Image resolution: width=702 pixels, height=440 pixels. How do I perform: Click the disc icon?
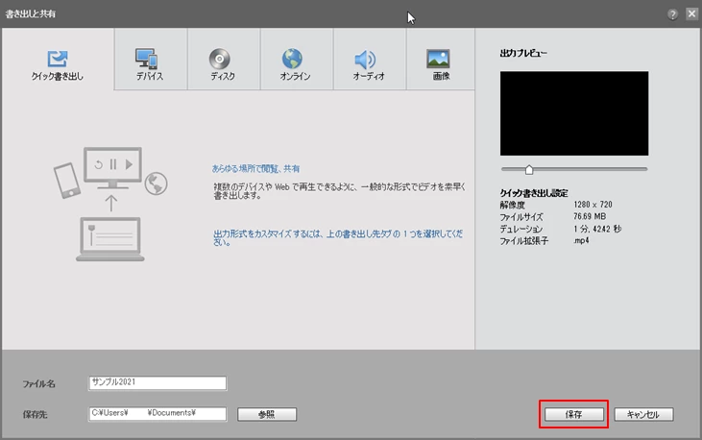(x=219, y=59)
